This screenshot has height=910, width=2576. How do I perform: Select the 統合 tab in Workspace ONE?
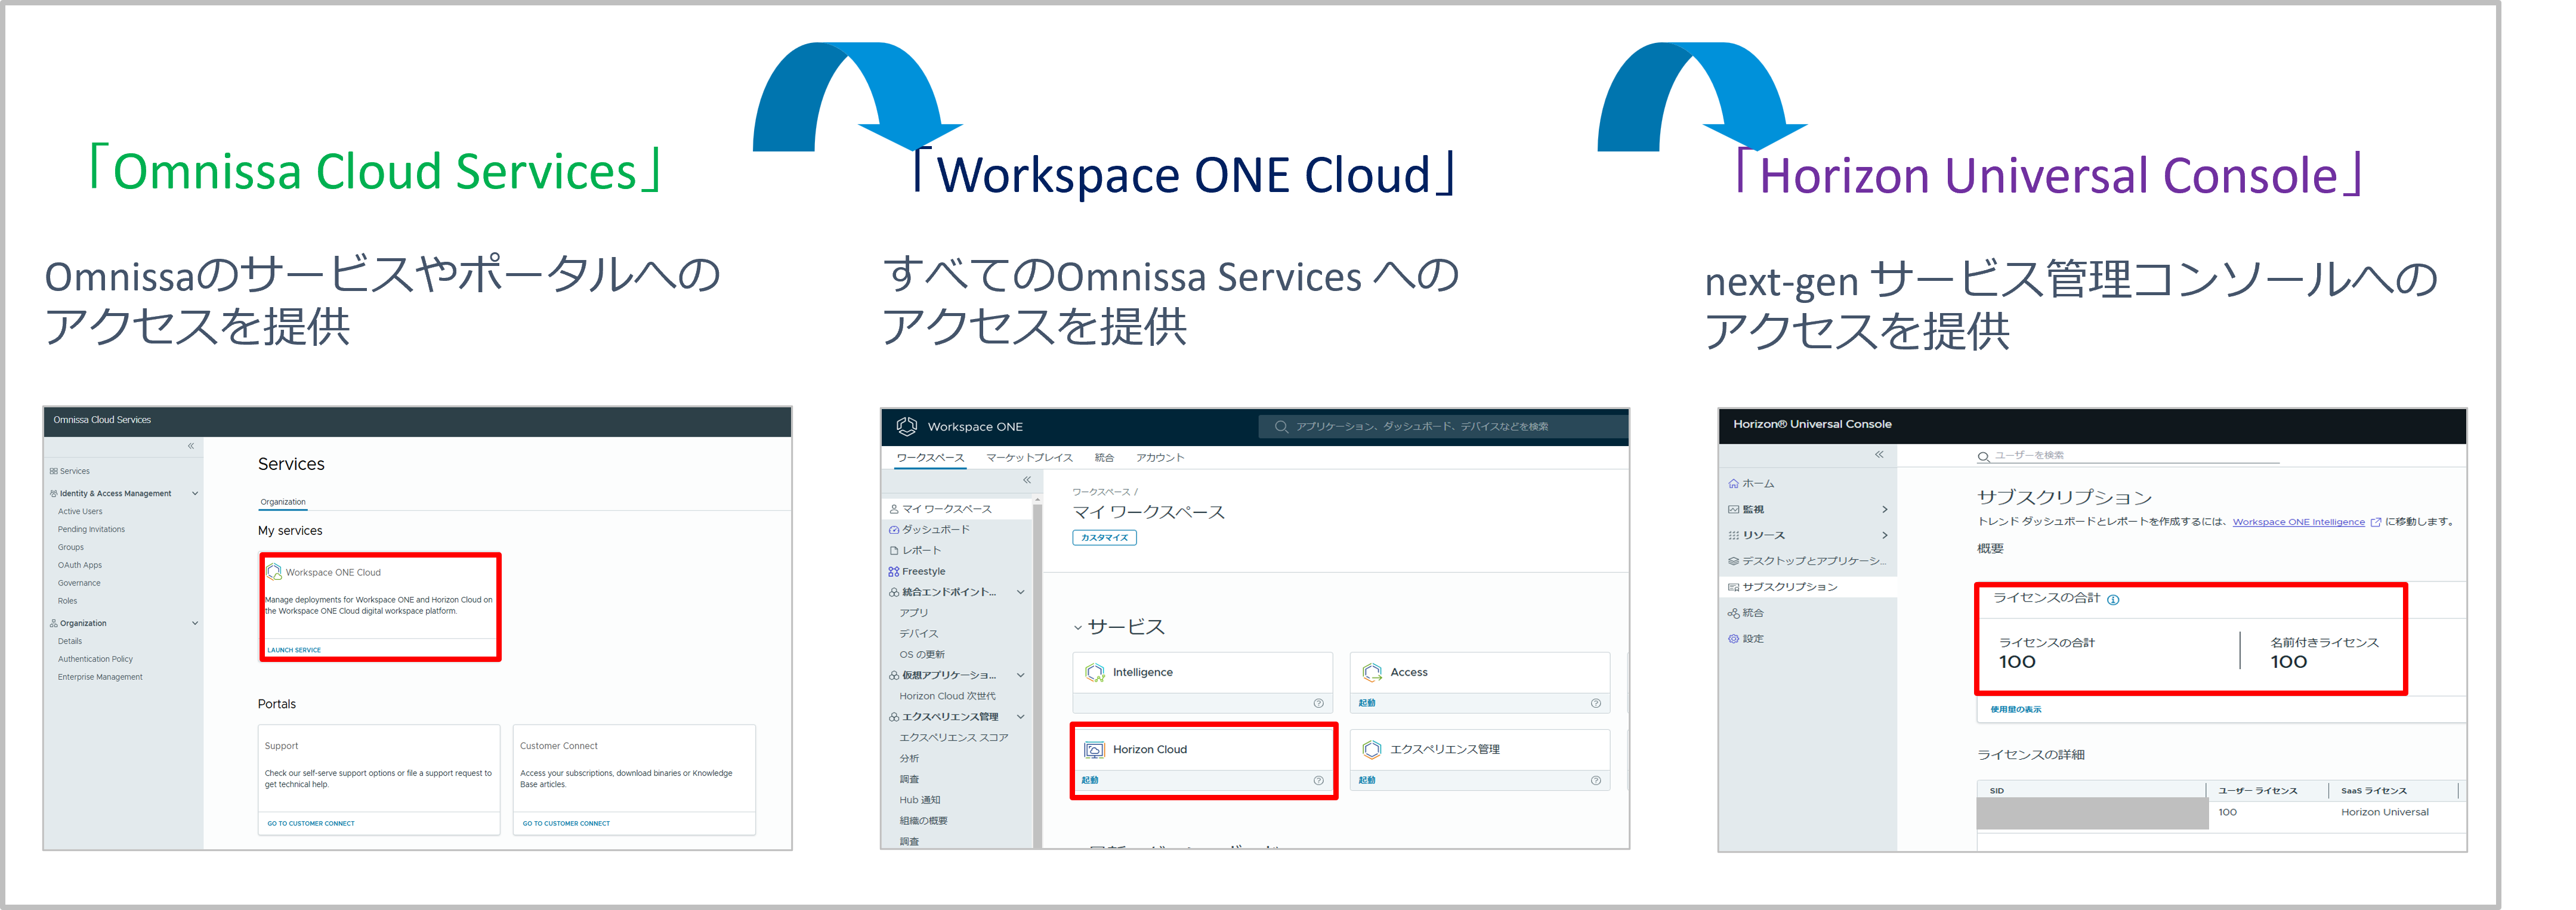[1104, 457]
